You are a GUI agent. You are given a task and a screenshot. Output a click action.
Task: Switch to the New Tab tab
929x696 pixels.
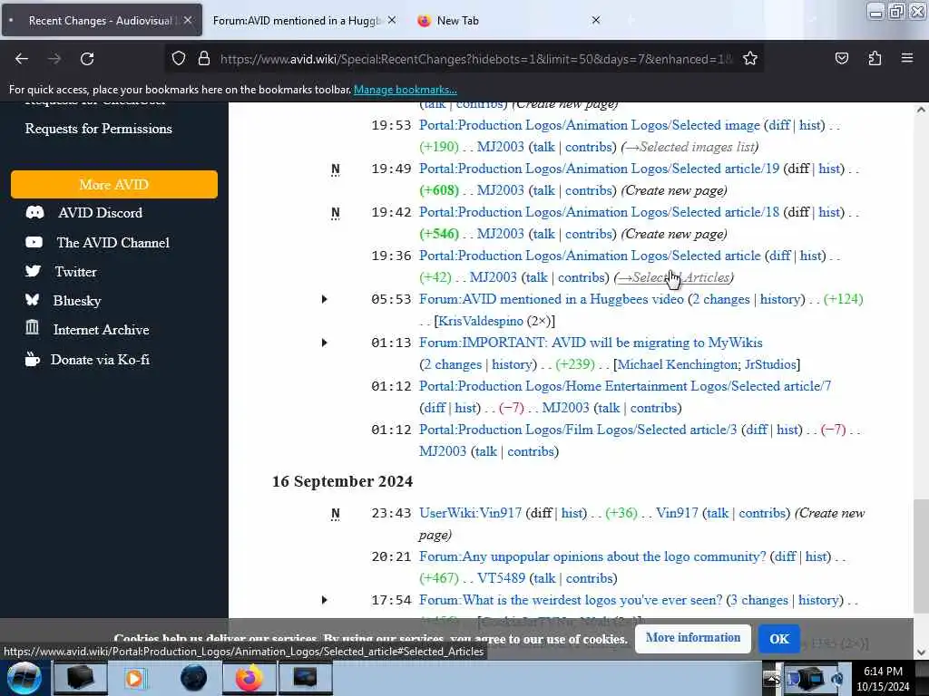(x=510, y=20)
